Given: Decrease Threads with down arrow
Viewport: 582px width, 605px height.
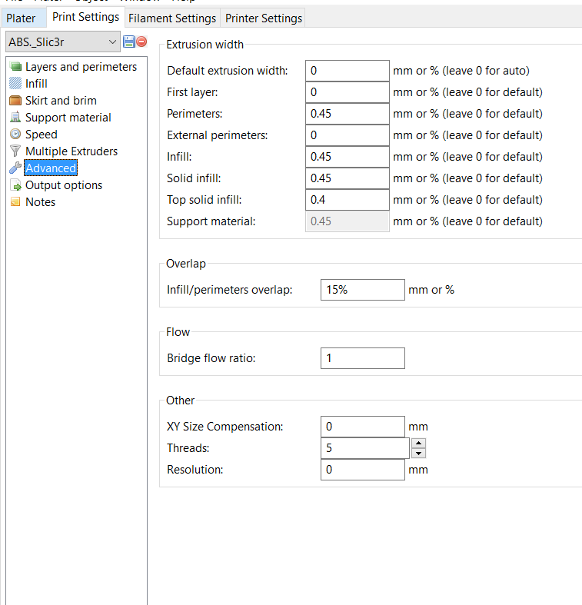Looking at the screenshot, I should coord(418,453).
